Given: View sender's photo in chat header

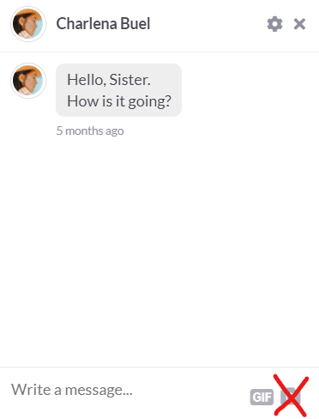Looking at the screenshot, I should pos(28,24).
